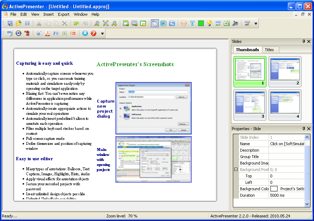Zoom out with the magnifier minus icon
This screenshot has height=221, width=314.
click(97, 23)
